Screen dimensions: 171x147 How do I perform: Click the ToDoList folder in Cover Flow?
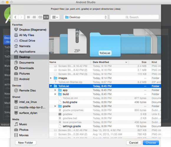105,45
